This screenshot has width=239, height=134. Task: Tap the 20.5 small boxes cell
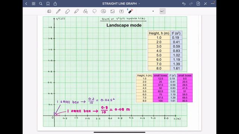click(x=185, y=82)
